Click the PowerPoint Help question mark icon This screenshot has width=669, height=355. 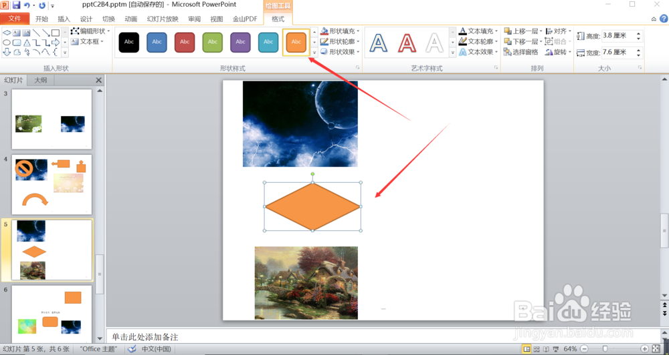point(664,19)
